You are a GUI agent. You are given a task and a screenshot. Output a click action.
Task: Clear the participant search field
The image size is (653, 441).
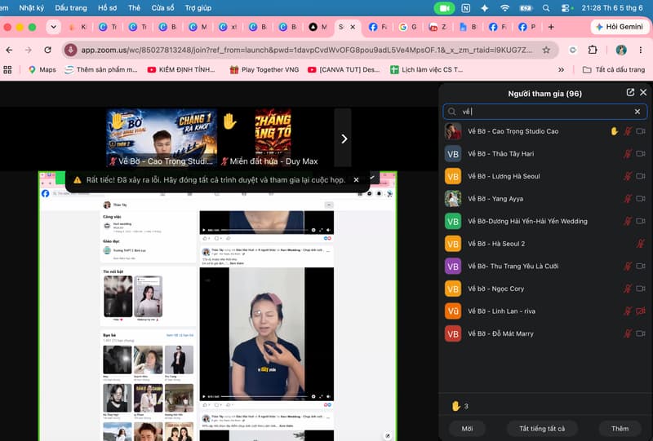pyautogui.click(x=637, y=112)
